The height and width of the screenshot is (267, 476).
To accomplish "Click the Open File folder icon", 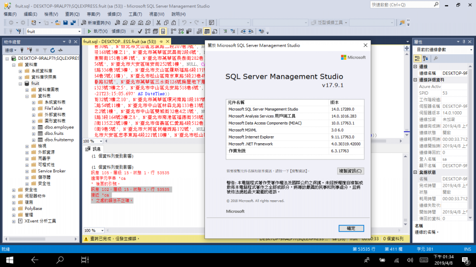I will pyautogui.click(x=57, y=23).
